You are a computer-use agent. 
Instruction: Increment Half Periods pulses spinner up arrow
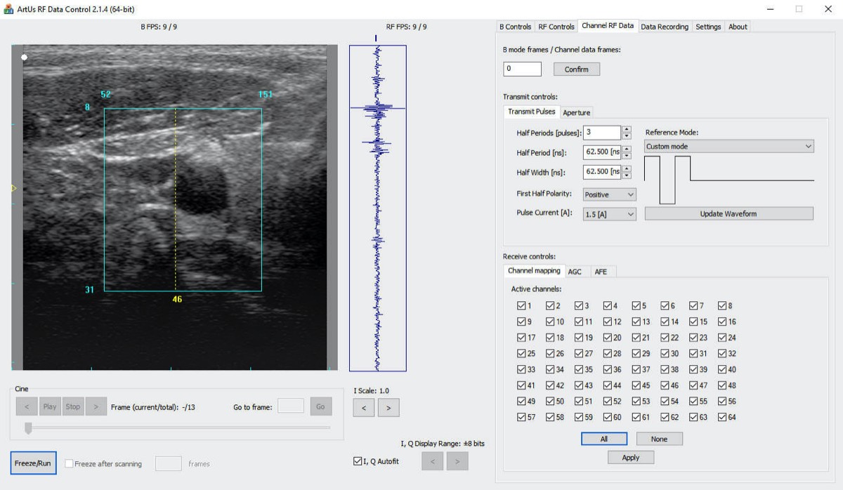tap(627, 129)
